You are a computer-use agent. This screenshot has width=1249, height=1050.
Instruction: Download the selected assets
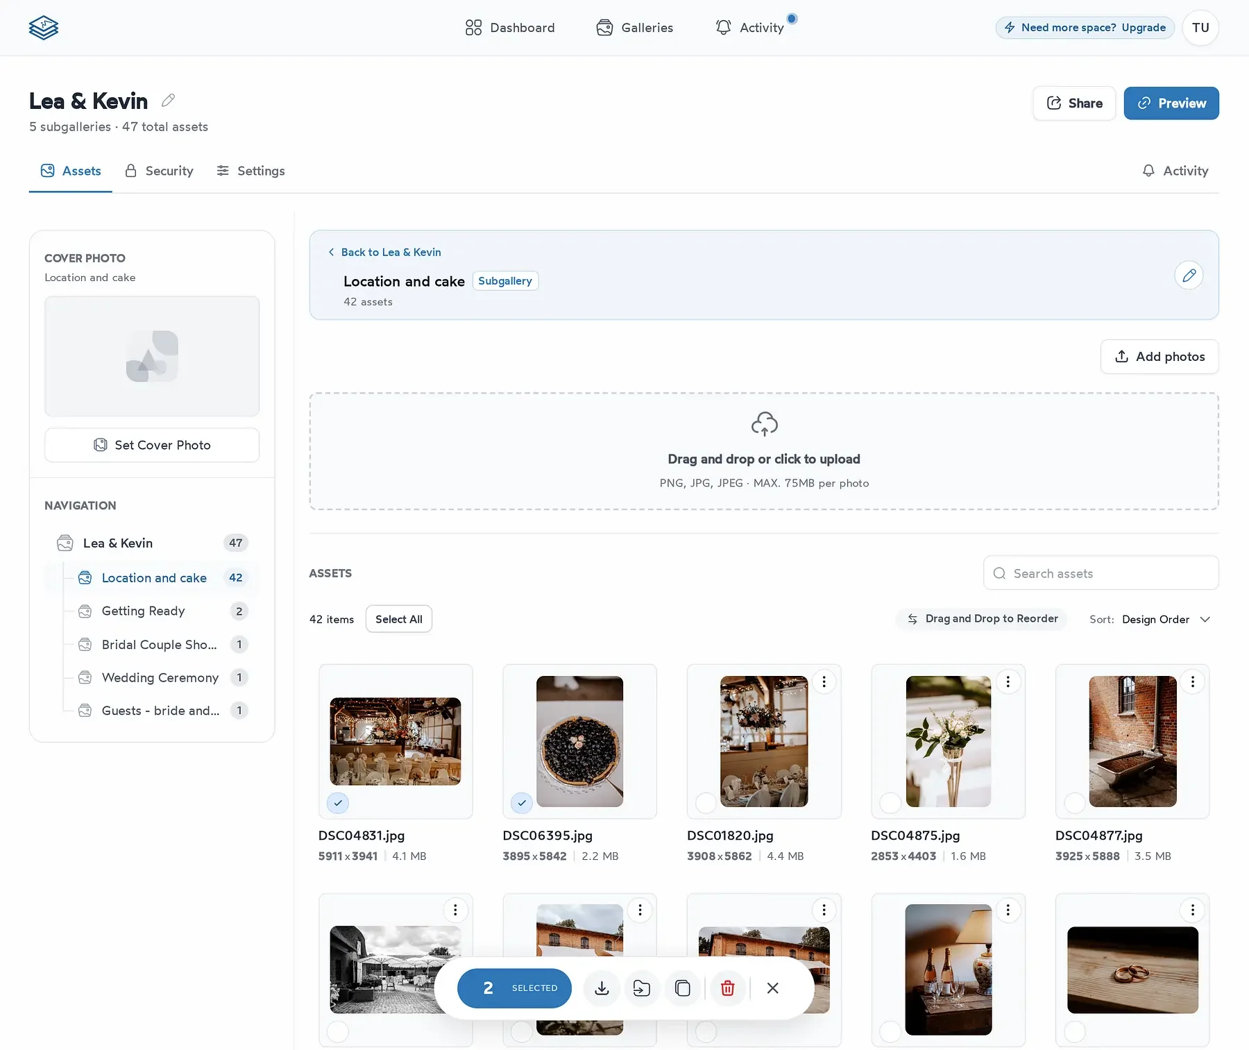tap(602, 988)
